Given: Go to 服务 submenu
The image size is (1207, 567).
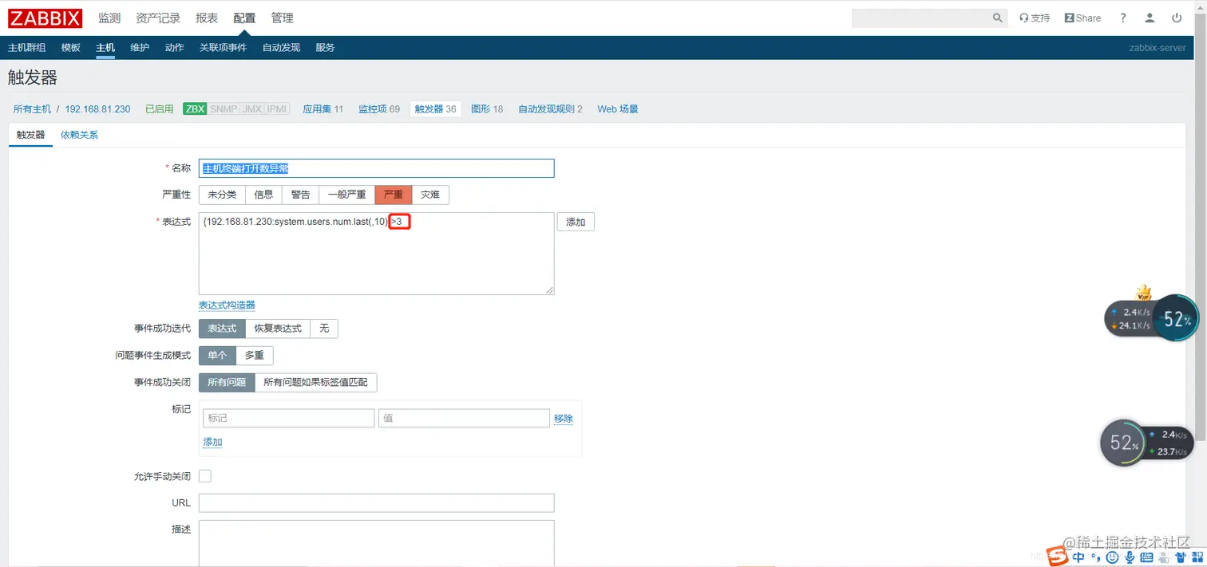Looking at the screenshot, I should point(325,48).
